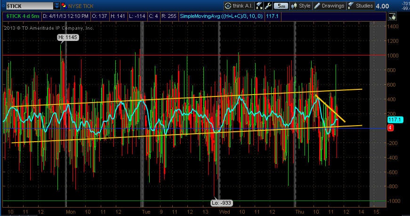410x216 pixels.
Task: Click the Thu label on the time axis
Action: 300,212
